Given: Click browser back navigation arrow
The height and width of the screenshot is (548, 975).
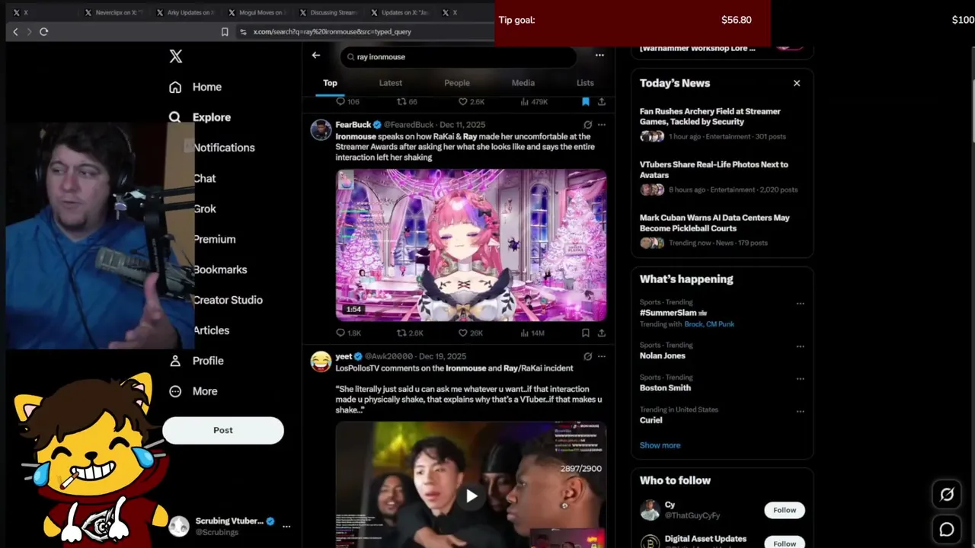Looking at the screenshot, I should click(x=15, y=31).
